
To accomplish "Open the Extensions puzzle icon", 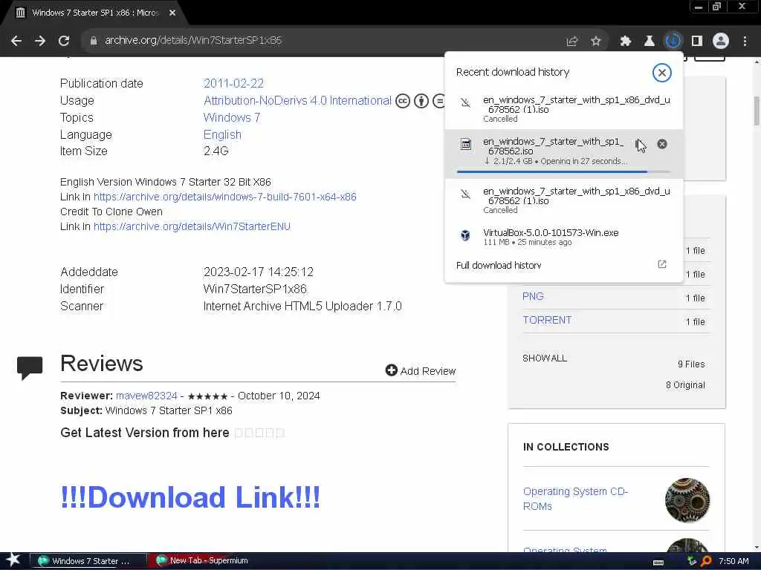I will coord(626,42).
